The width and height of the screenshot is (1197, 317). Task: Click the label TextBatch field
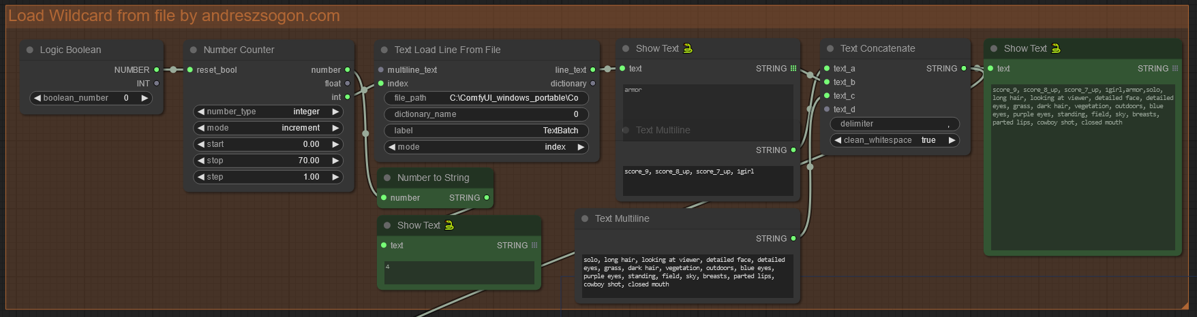point(486,131)
